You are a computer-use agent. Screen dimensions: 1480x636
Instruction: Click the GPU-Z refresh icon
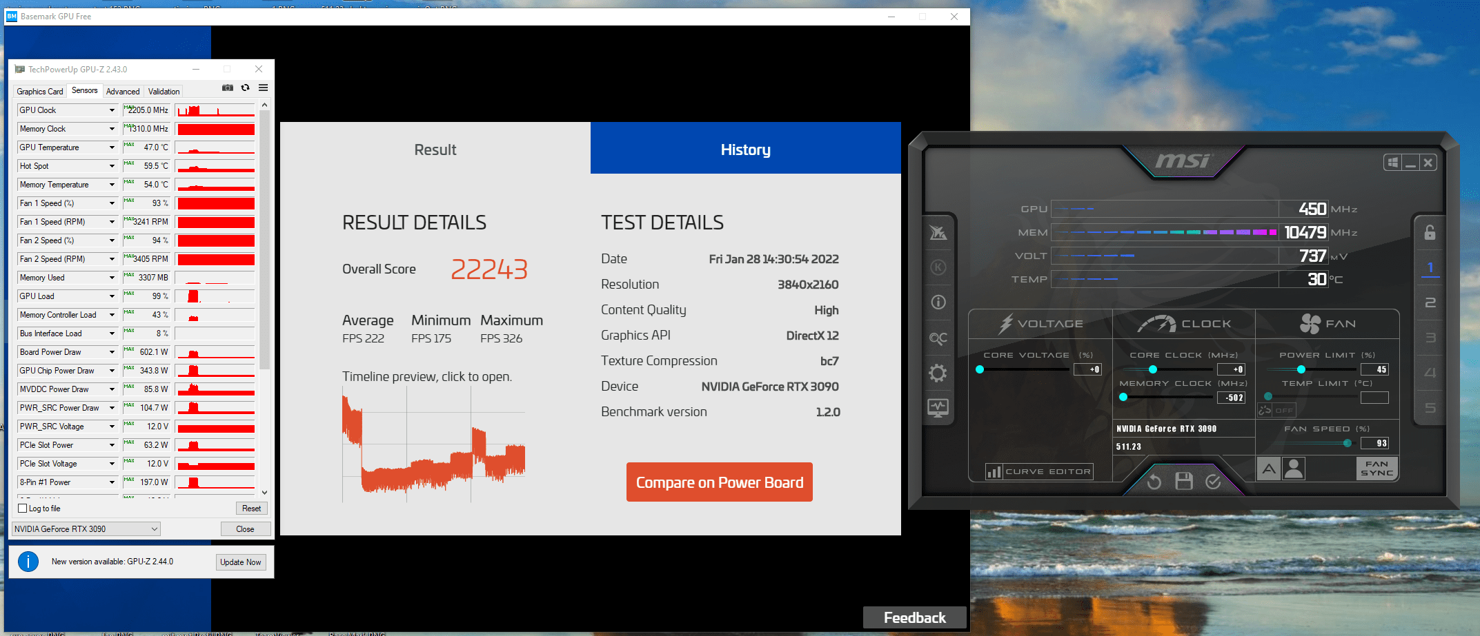pyautogui.click(x=245, y=88)
